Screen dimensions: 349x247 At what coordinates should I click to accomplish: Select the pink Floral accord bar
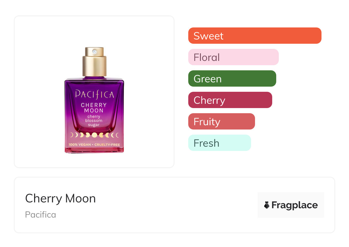pyautogui.click(x=233, y=57)
